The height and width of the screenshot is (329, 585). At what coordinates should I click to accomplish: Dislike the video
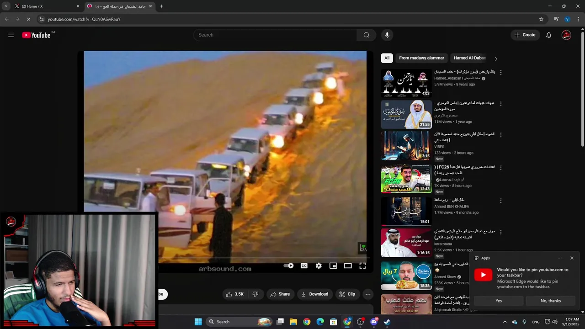point(255,294)
